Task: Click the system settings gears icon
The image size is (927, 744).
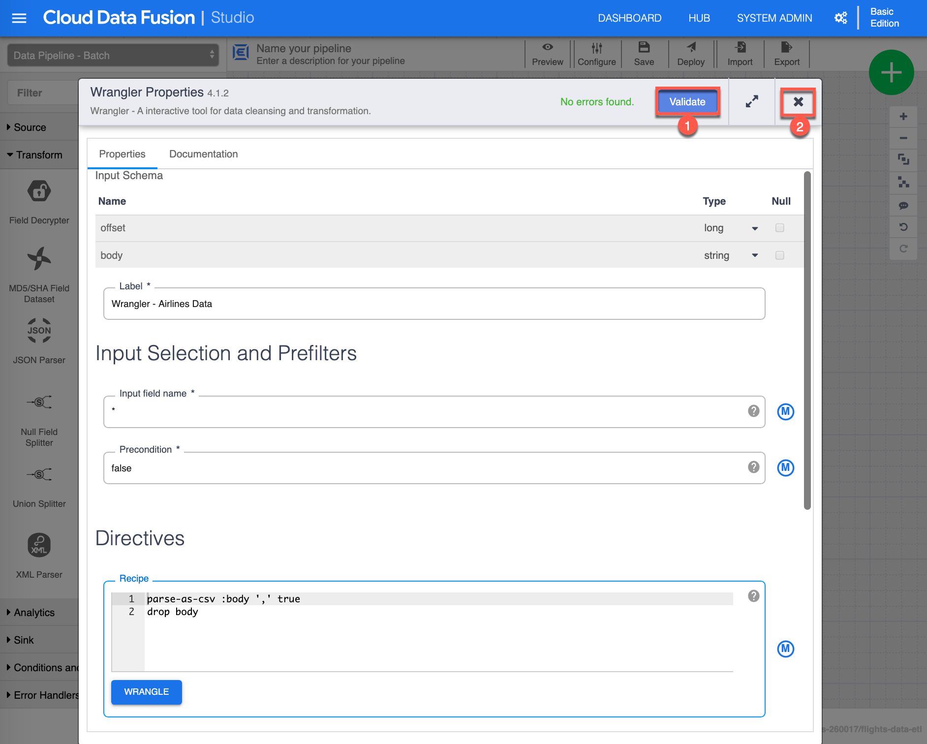Action: click(x=840, y=18)
